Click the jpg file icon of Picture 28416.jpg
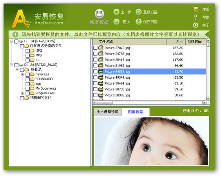Viewport: 221px width, 176px height. pyautogui.click(x=101, y=60)
